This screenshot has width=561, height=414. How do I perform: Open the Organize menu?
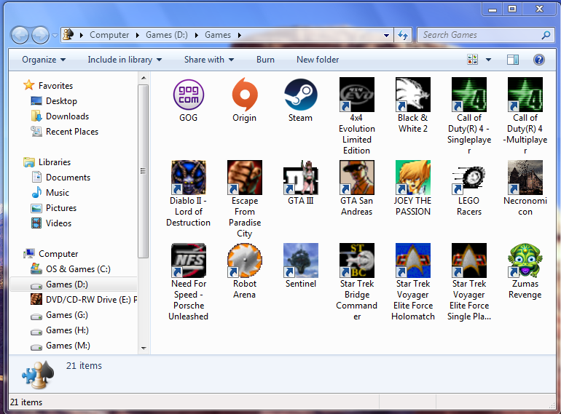[44, 60]
